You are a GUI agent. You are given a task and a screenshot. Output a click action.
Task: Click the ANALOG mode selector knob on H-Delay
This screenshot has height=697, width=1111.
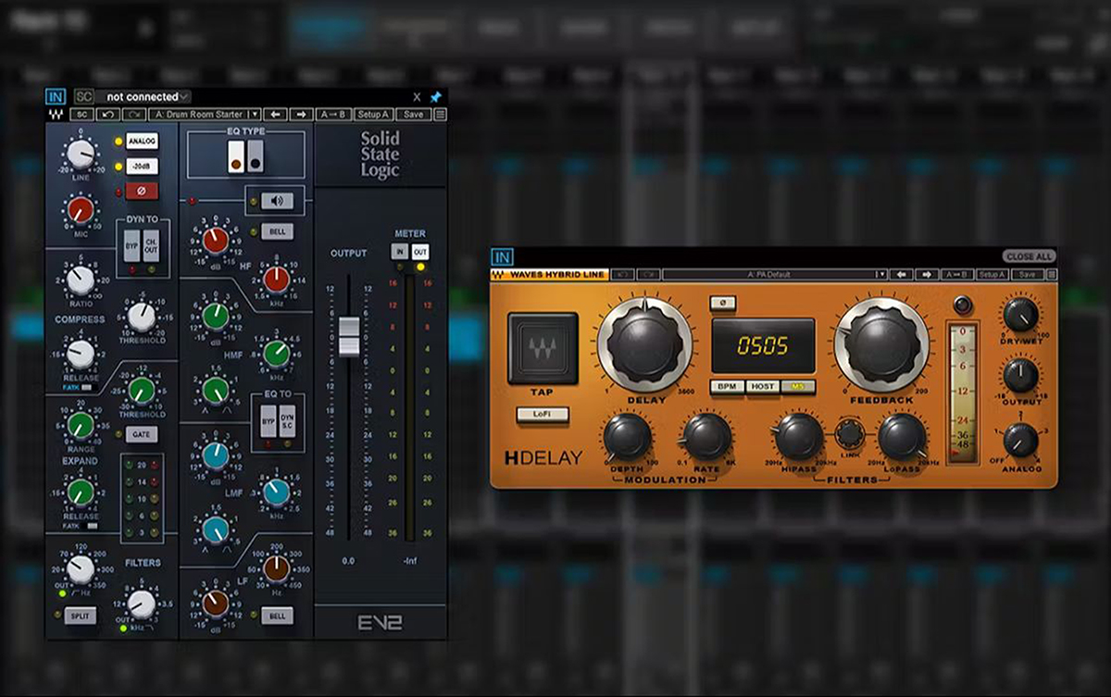click(x=1021, y=439)
